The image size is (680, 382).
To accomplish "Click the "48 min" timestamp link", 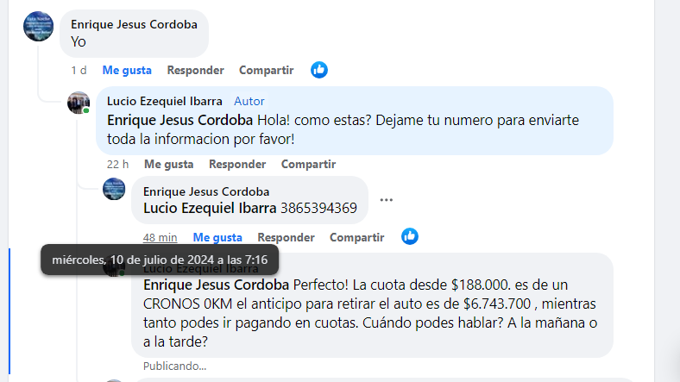I will pyautogui.click(x=161, y=237).
